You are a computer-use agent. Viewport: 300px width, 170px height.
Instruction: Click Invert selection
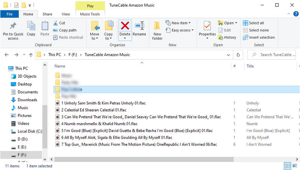click(x=259, y=37)
